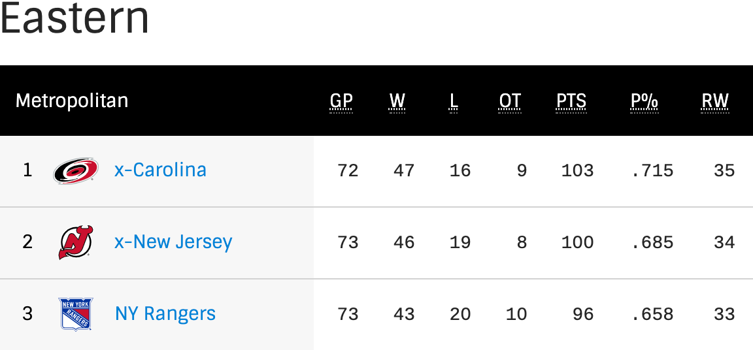Image resolution: width=753 pixels, height=350 pixels.
Task: Click Rangers' 96 points value
Action: click(582, 315)
